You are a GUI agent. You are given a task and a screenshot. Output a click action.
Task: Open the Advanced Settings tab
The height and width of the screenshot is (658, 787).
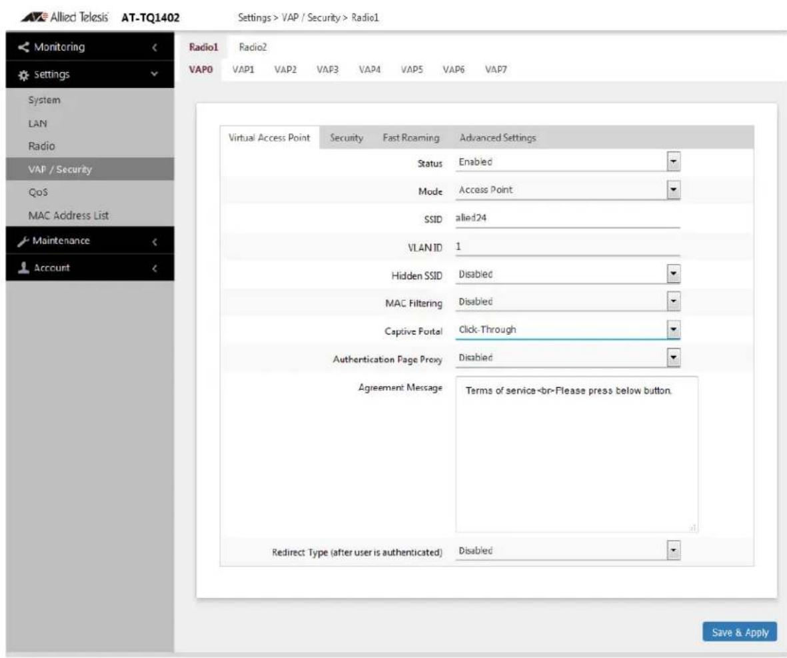pyautogui.click(x=497, y=137)
